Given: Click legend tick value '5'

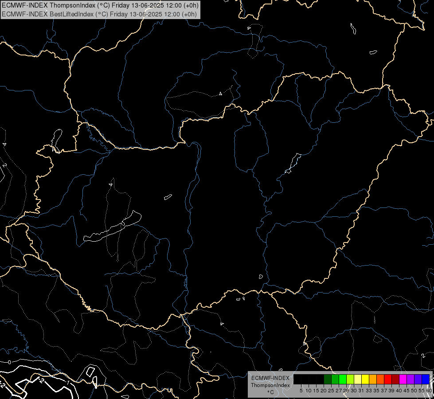Looking at the screenshot, I should (x=301, y=391).
